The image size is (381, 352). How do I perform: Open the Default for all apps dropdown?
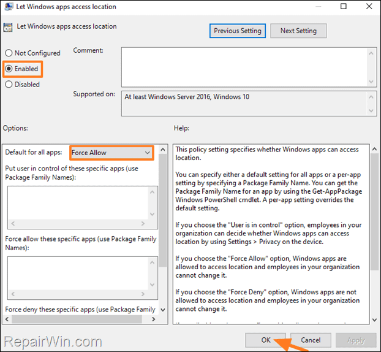pyautogui.click(x=111, y=153)
